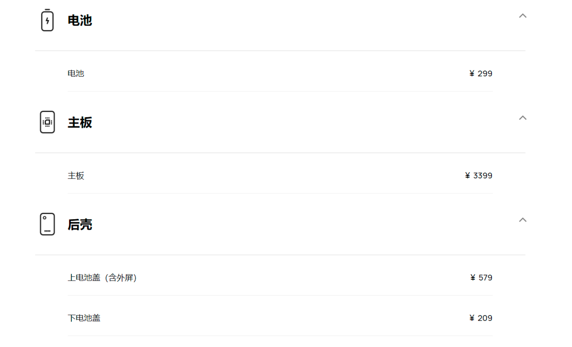The image size is (572, 347).
Task: Collapse the 主板 section with the arrow
Action: (522, 118)
